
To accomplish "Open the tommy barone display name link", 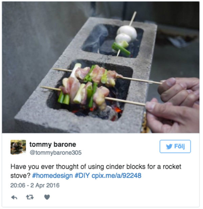I will tap(53, 145).
